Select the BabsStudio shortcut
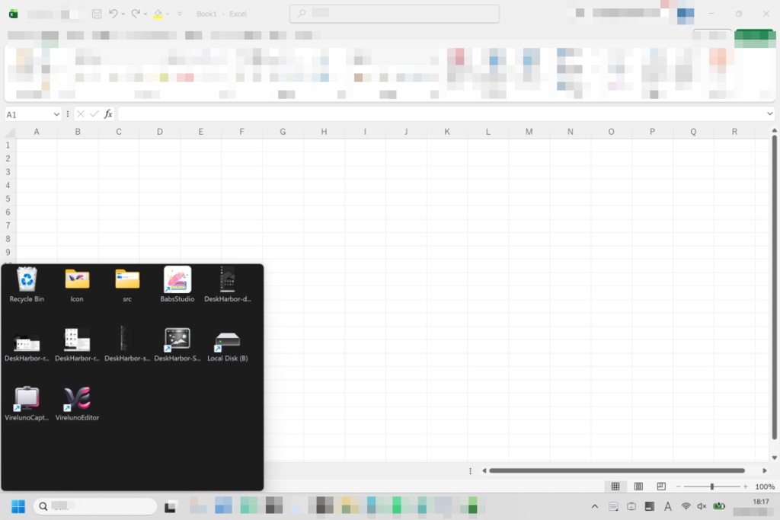 [x=177, y=284]
